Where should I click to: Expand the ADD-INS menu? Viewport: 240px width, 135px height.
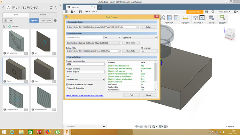pyautogui.click(x=211, y=23)
